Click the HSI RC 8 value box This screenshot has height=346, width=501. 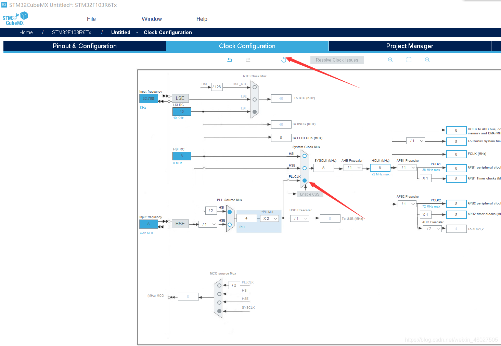coord(182,156)
